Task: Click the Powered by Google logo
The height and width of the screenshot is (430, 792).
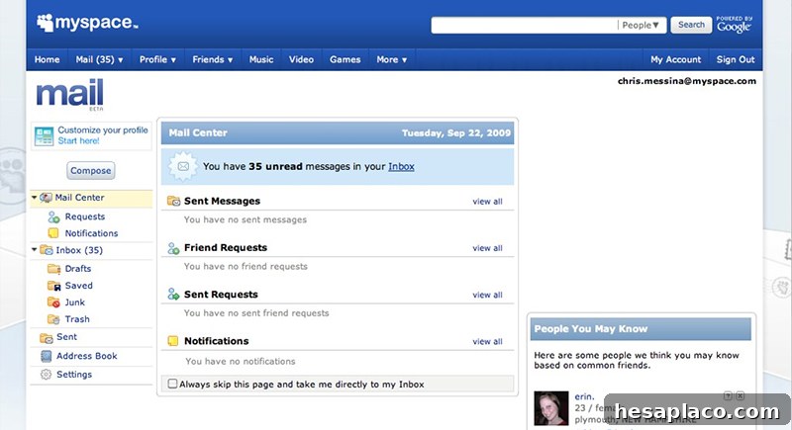Action: tap(734, 24)
